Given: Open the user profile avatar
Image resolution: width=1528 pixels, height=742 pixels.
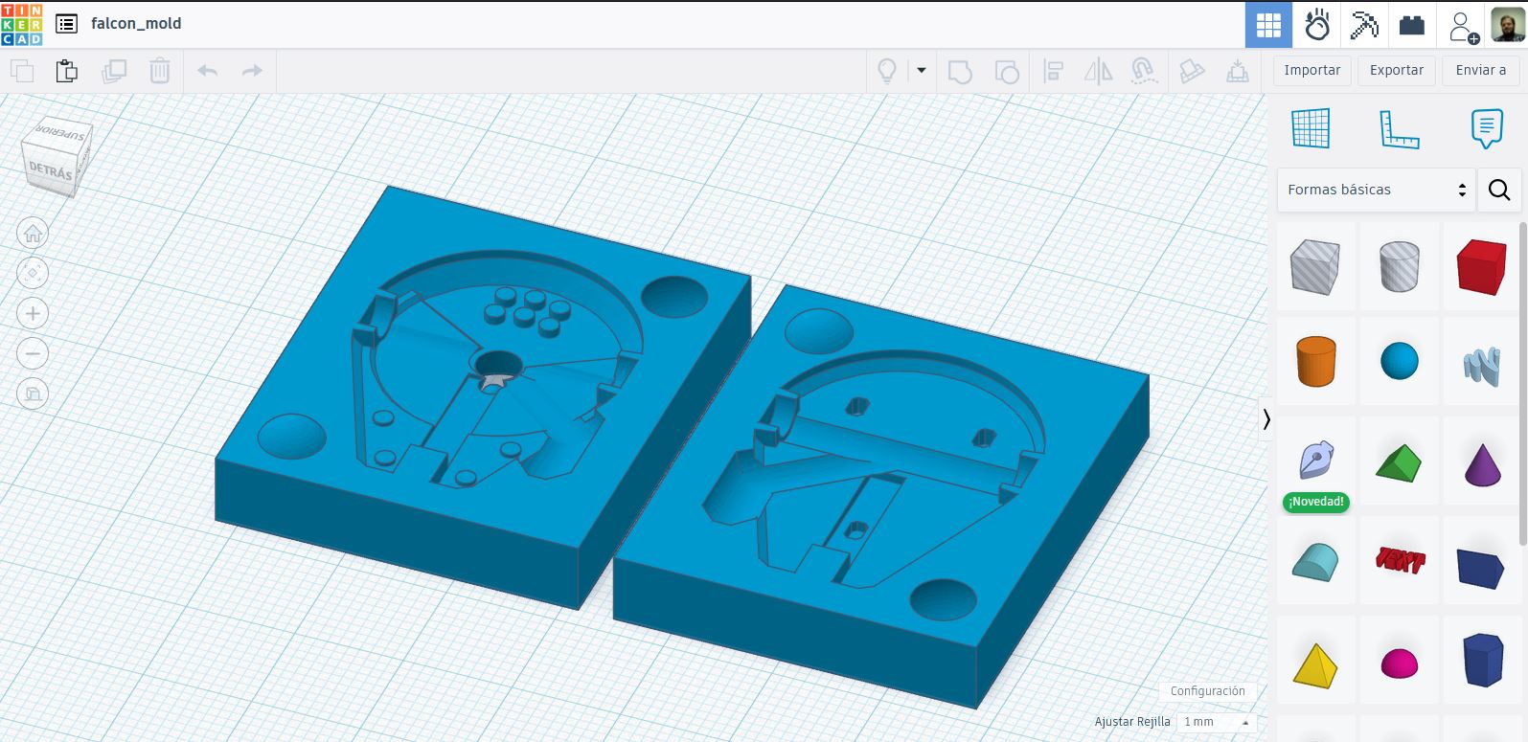Looking at the screenshot, I should pyautogui.click(x=1508, y=25).
